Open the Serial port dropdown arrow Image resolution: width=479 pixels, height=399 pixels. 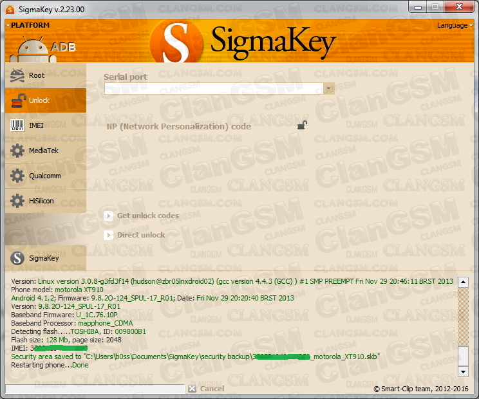(x=329, y=89)
